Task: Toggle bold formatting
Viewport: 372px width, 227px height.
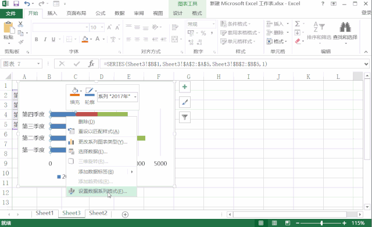Action: pos(36,39)
